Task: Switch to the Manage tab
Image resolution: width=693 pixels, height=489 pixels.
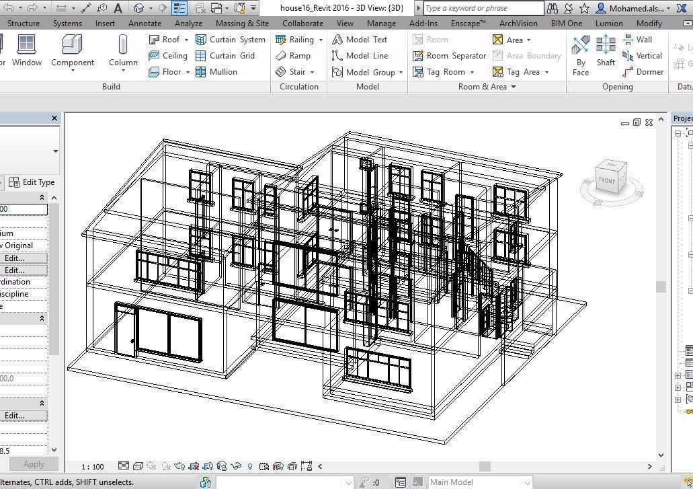Action: tap(381, 24)
